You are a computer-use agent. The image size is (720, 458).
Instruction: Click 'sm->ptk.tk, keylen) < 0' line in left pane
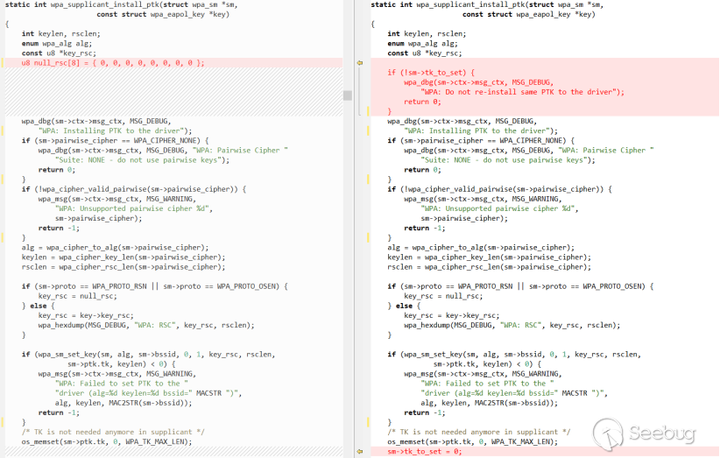click(x=122, y=364)
